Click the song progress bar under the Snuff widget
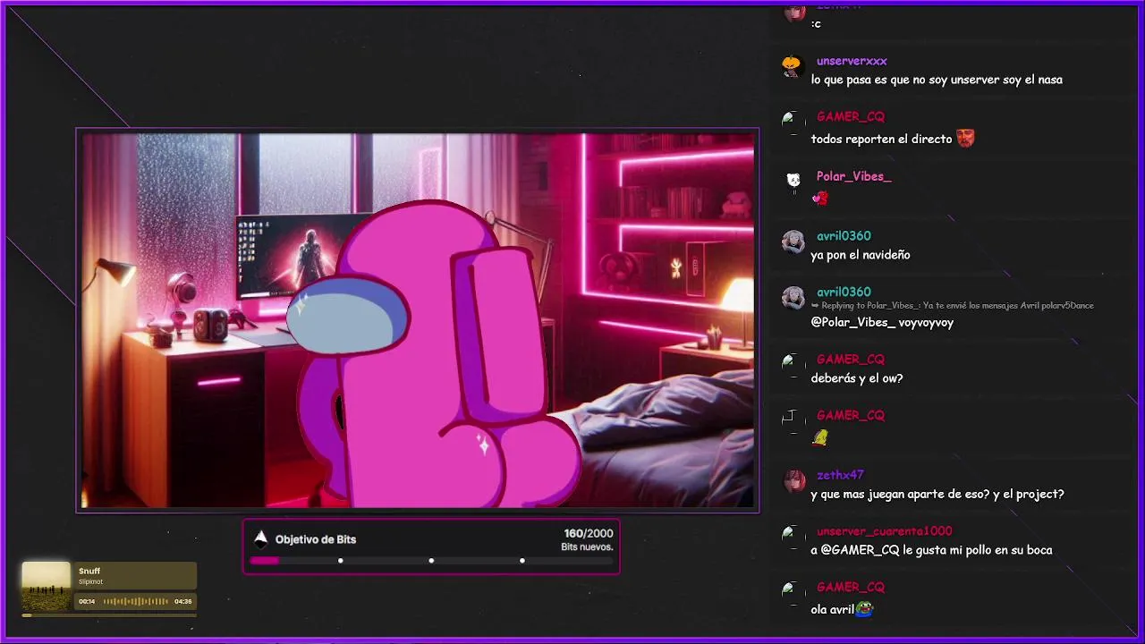This screenshot has height=644, width=1145. coord(109,615)
